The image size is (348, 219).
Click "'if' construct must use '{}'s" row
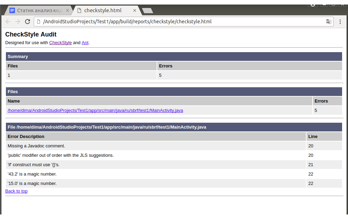pyautogui.click(x=156, y=165)
